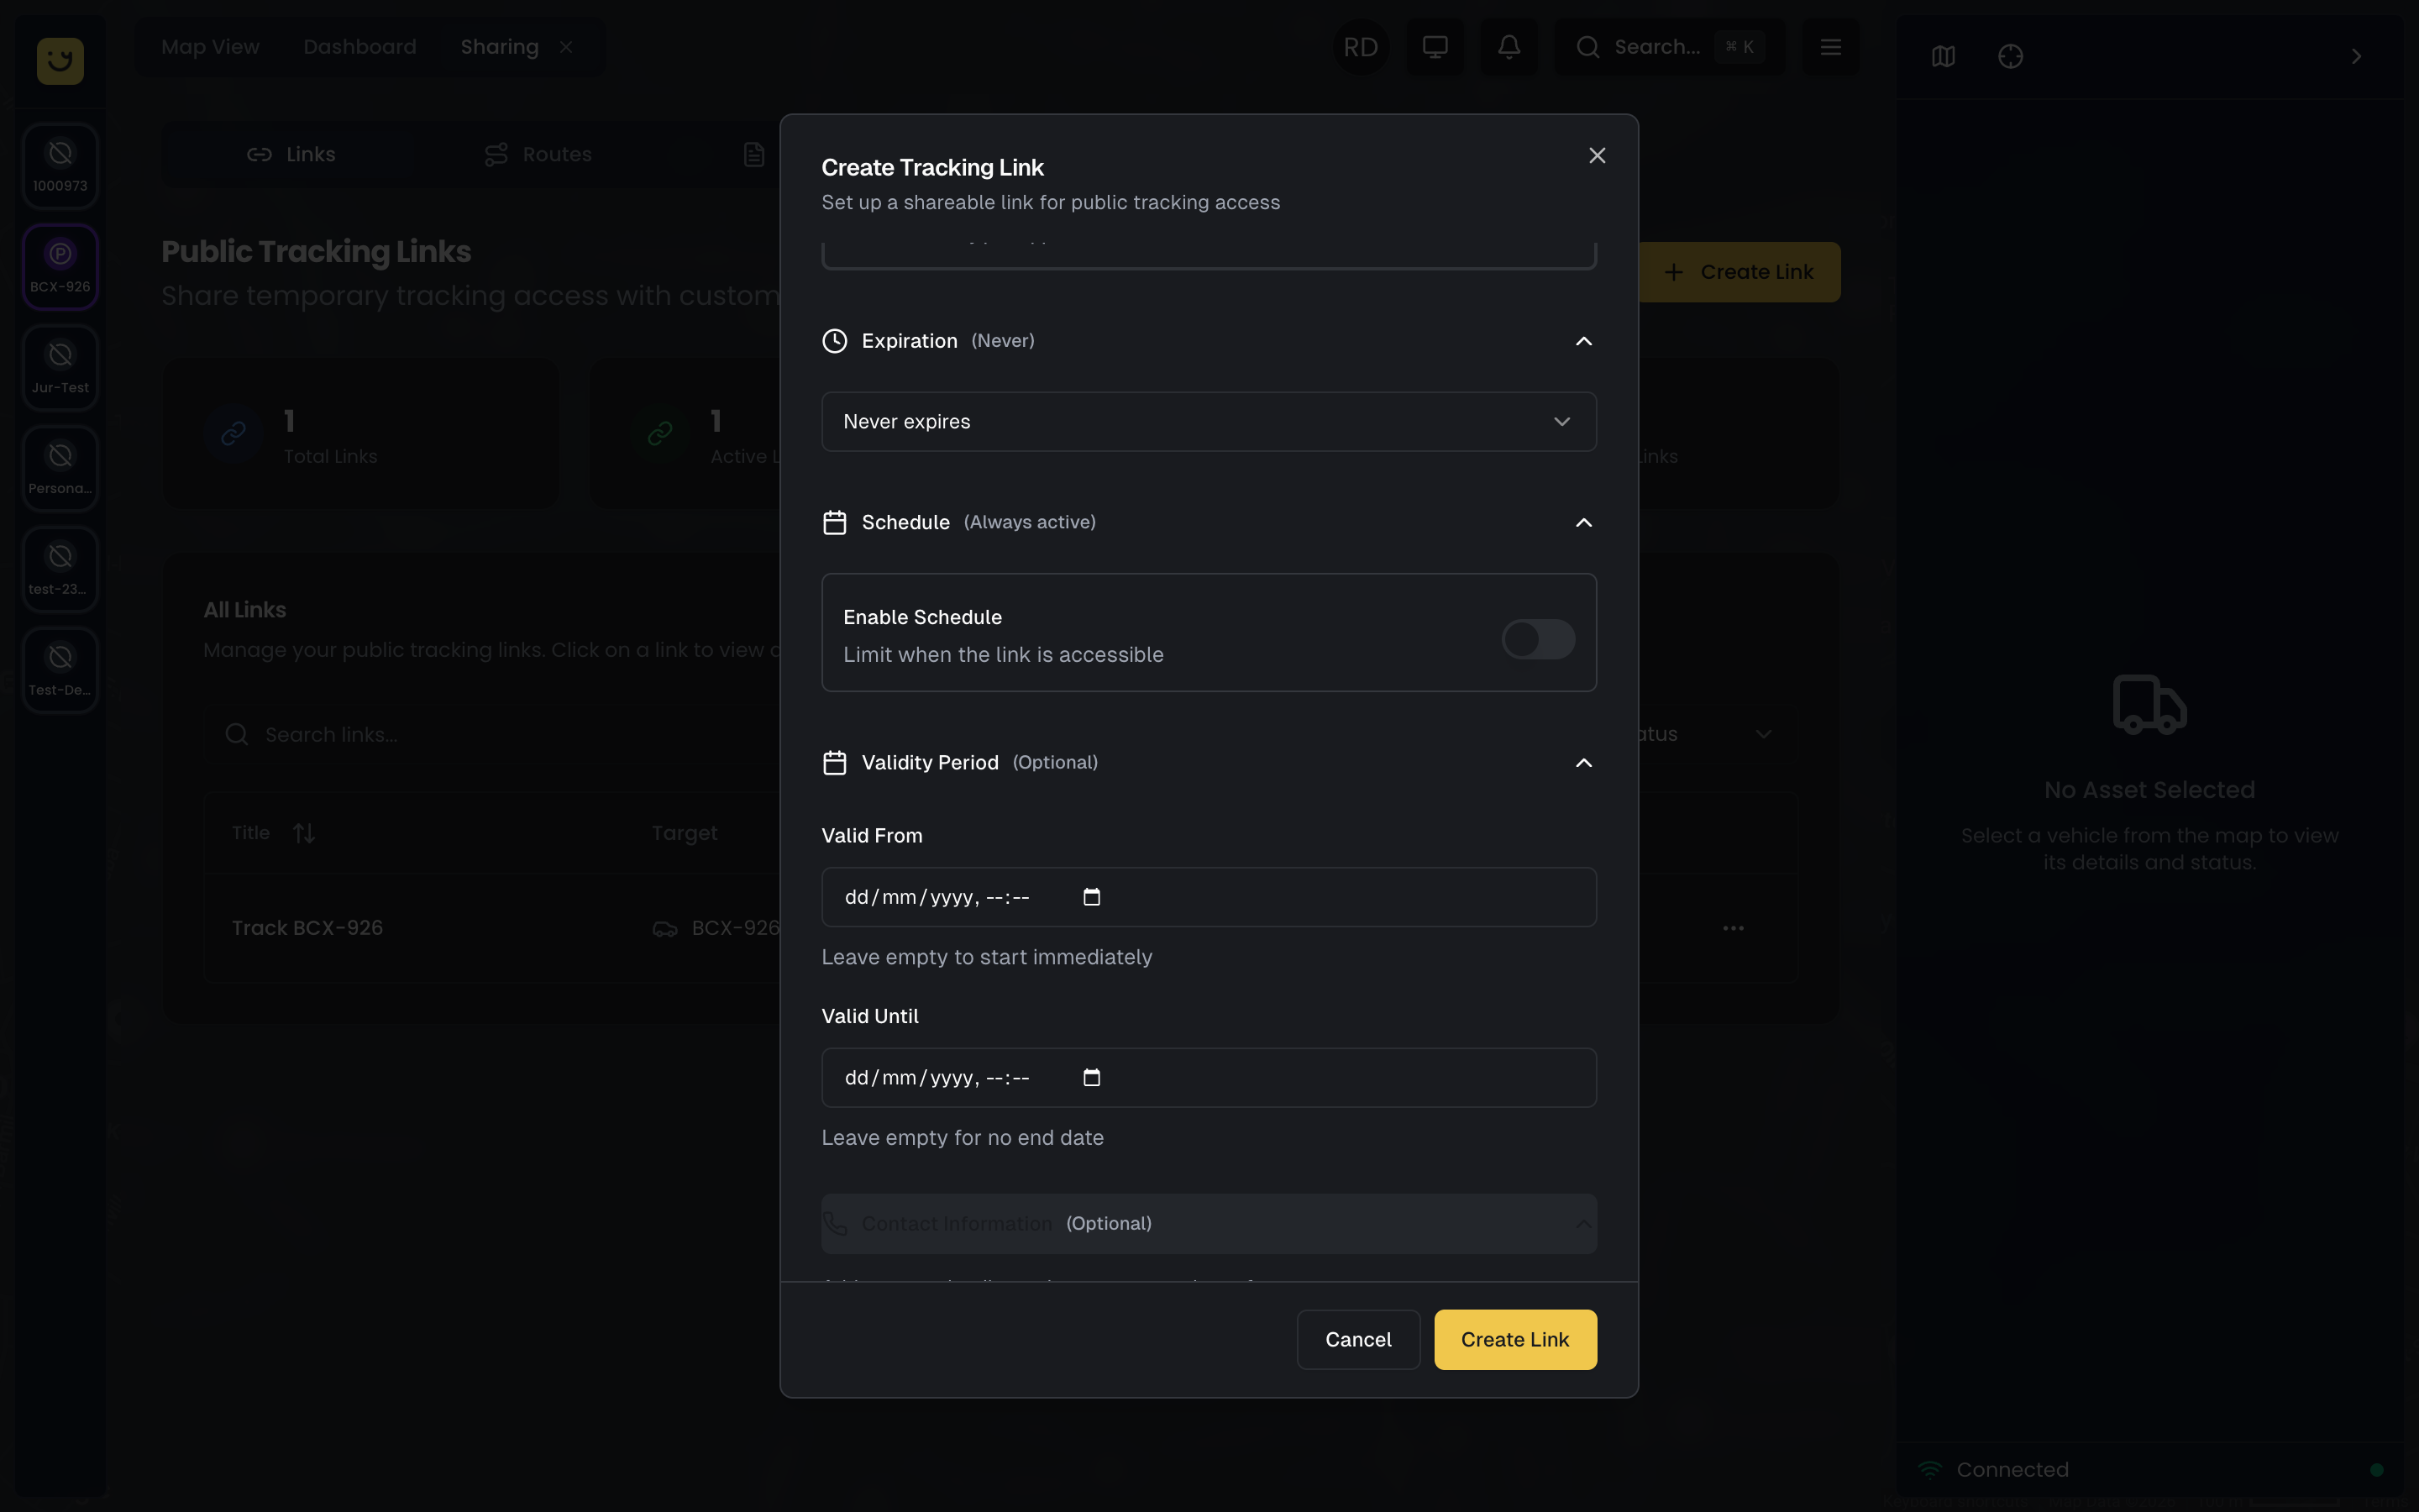
Task: Click the crosshair locate icon
Action: point(2010,57)
